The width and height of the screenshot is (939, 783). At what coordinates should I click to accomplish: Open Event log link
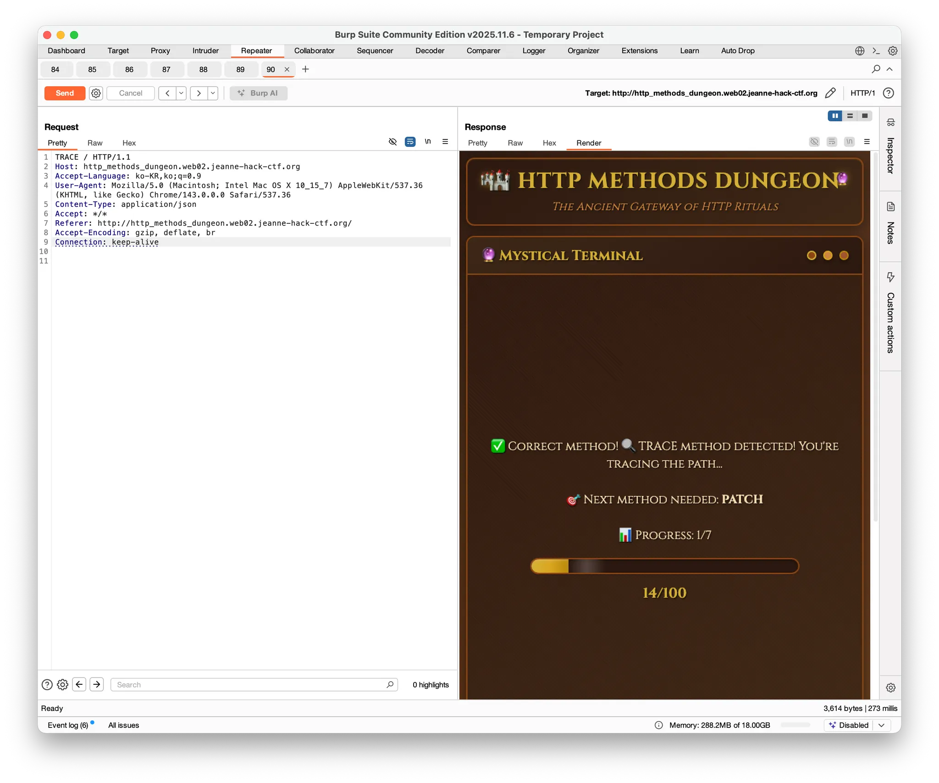click(x=68, y=725)
